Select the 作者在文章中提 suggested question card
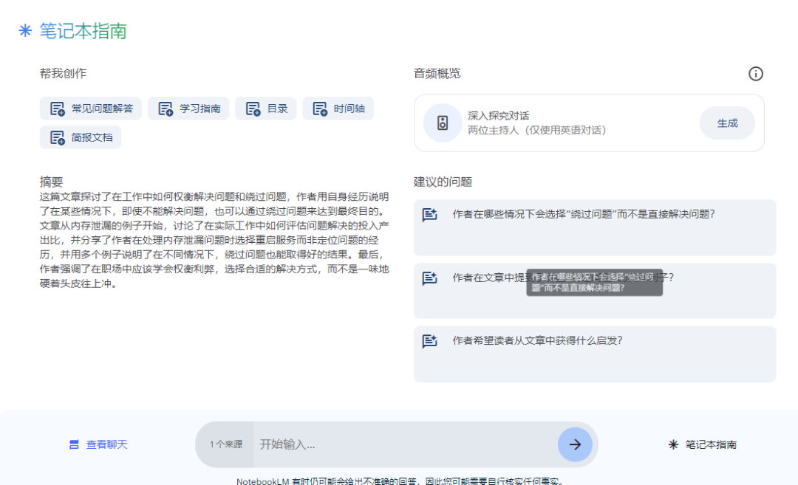 595,291
